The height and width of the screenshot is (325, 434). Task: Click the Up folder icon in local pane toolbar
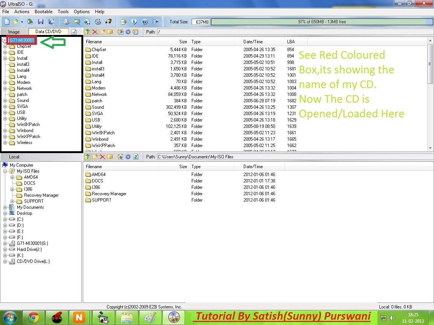point(87,157)
